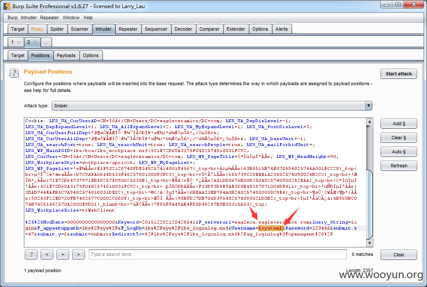Open the Repeater menu

pyautogui.click(x=50, y=17)
